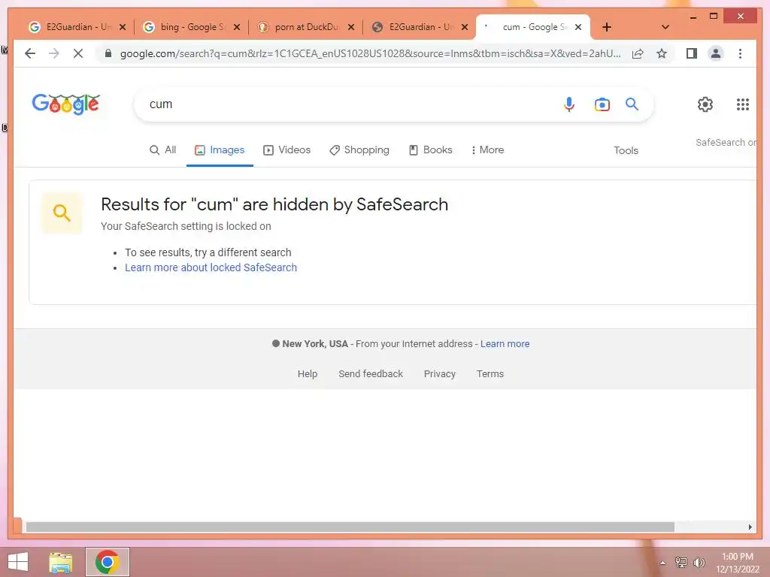The width and height of the screenshot is (770, 577).
Task: Open Google quick settings gear
Action: (705, 104)
